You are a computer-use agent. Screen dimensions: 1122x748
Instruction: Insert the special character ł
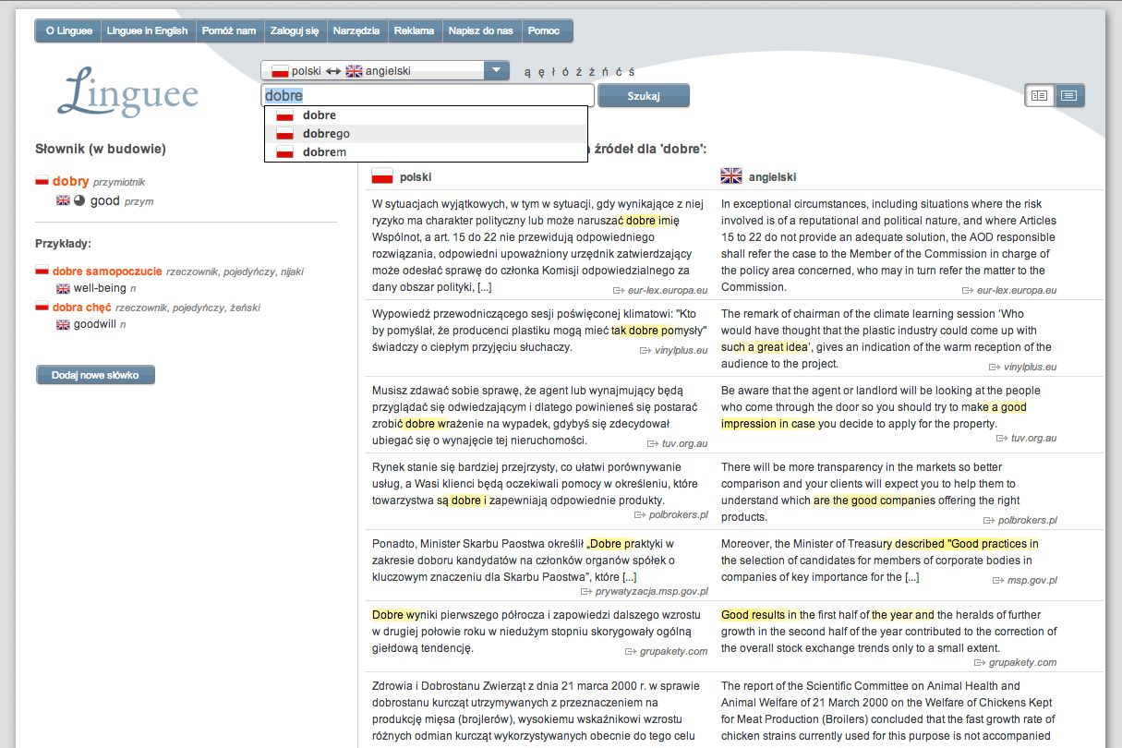(x=553, y=72)
